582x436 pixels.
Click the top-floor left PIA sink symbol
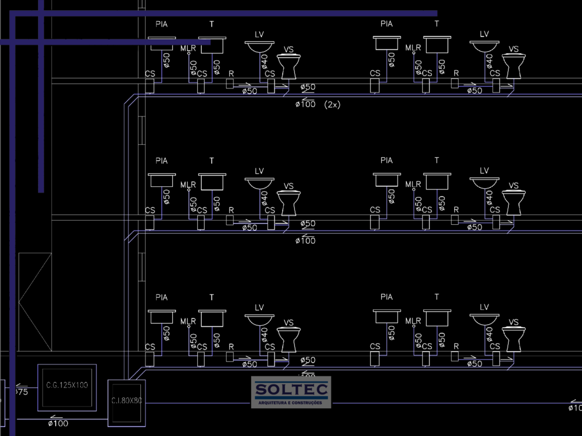tap(162, 44)
